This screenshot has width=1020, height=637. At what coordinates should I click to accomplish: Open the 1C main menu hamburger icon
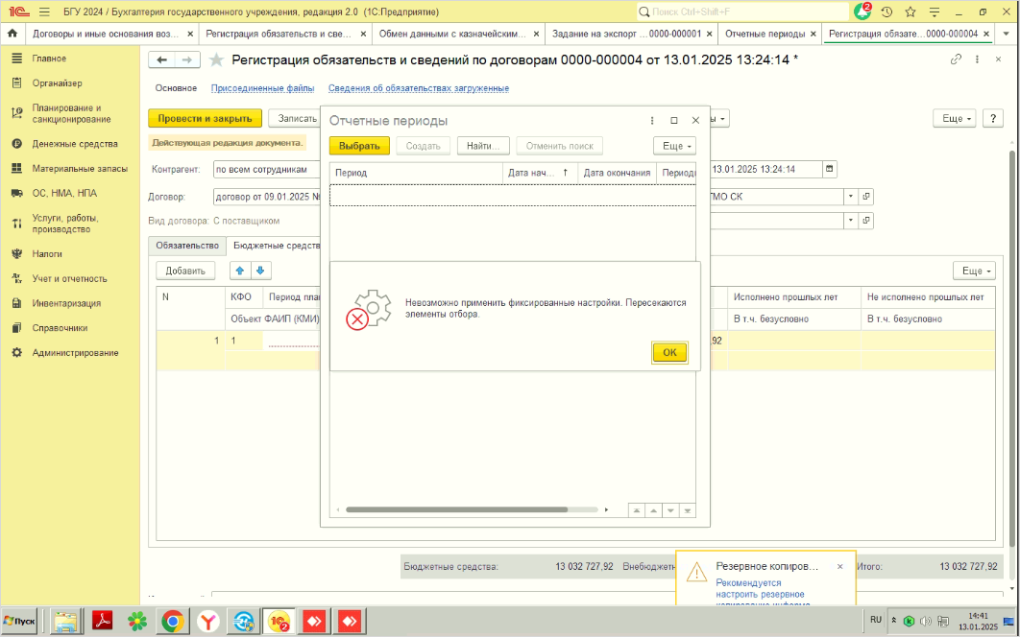44,12
